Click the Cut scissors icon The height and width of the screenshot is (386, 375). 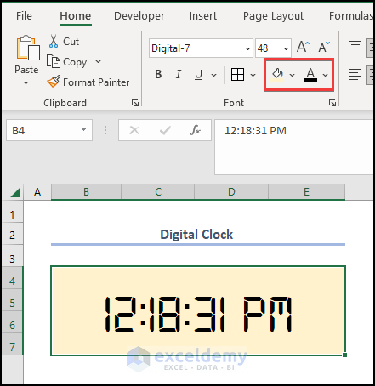tap(54, 42)
